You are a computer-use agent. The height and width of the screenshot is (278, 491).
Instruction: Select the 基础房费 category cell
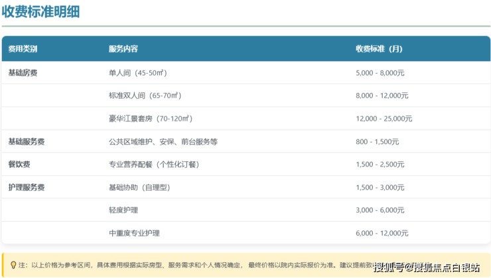[x=23, y=73]
